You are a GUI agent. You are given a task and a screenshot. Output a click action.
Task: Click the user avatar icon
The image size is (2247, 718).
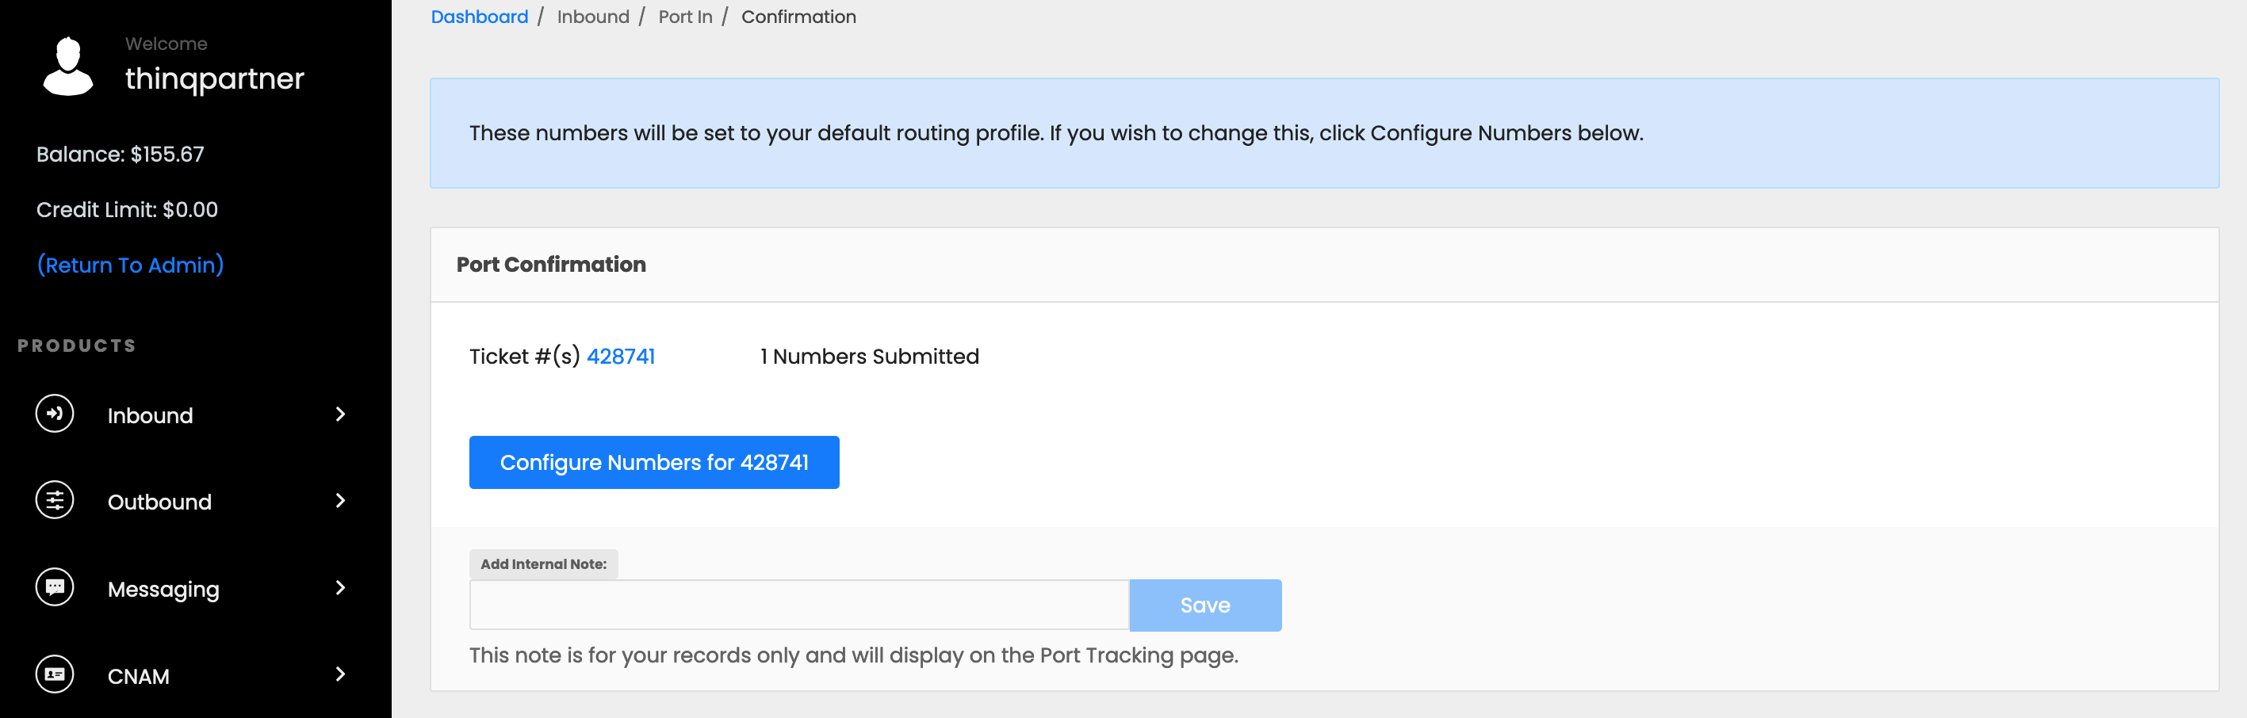[x=68, y=67]
